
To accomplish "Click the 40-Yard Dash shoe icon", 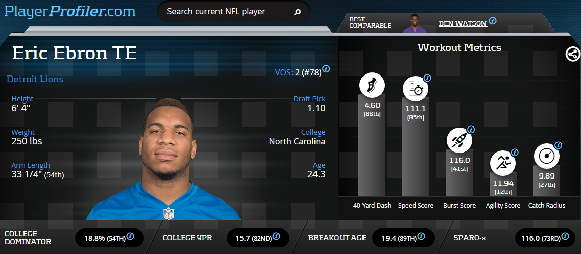I will pyautogui.click(x=372, y=85).
